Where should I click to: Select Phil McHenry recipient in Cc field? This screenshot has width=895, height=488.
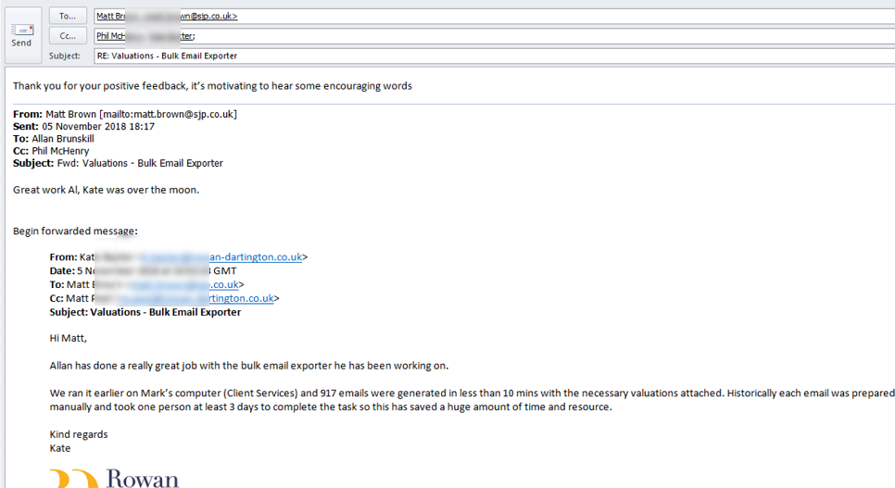[144, 36]
